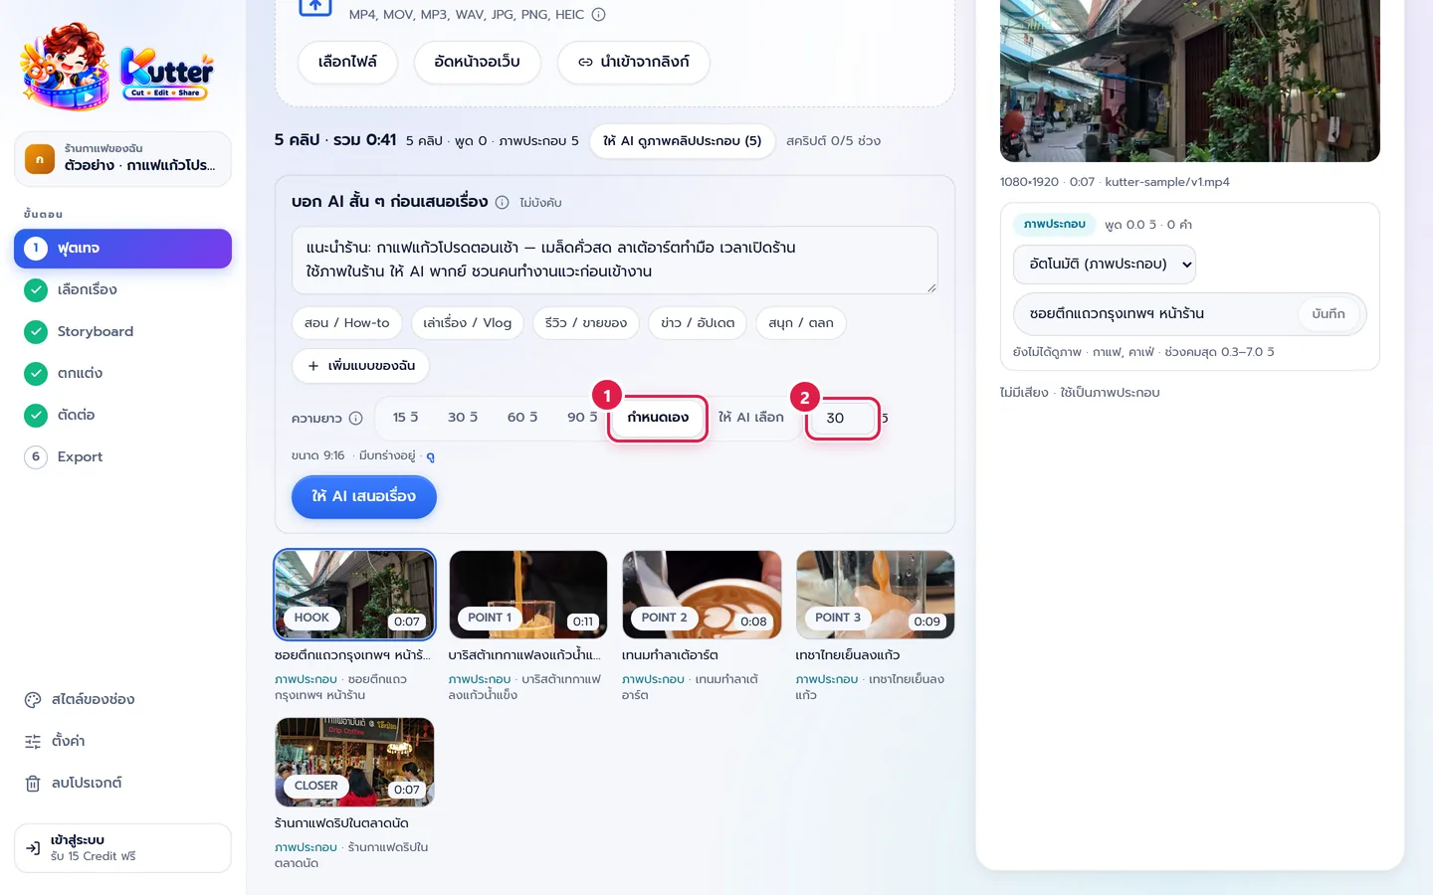Image resolution: width=1433 pixels, height=895 pixels.
Task: Go to the Storyboard step
Action: pyautogui.click(x=96, y=332)
